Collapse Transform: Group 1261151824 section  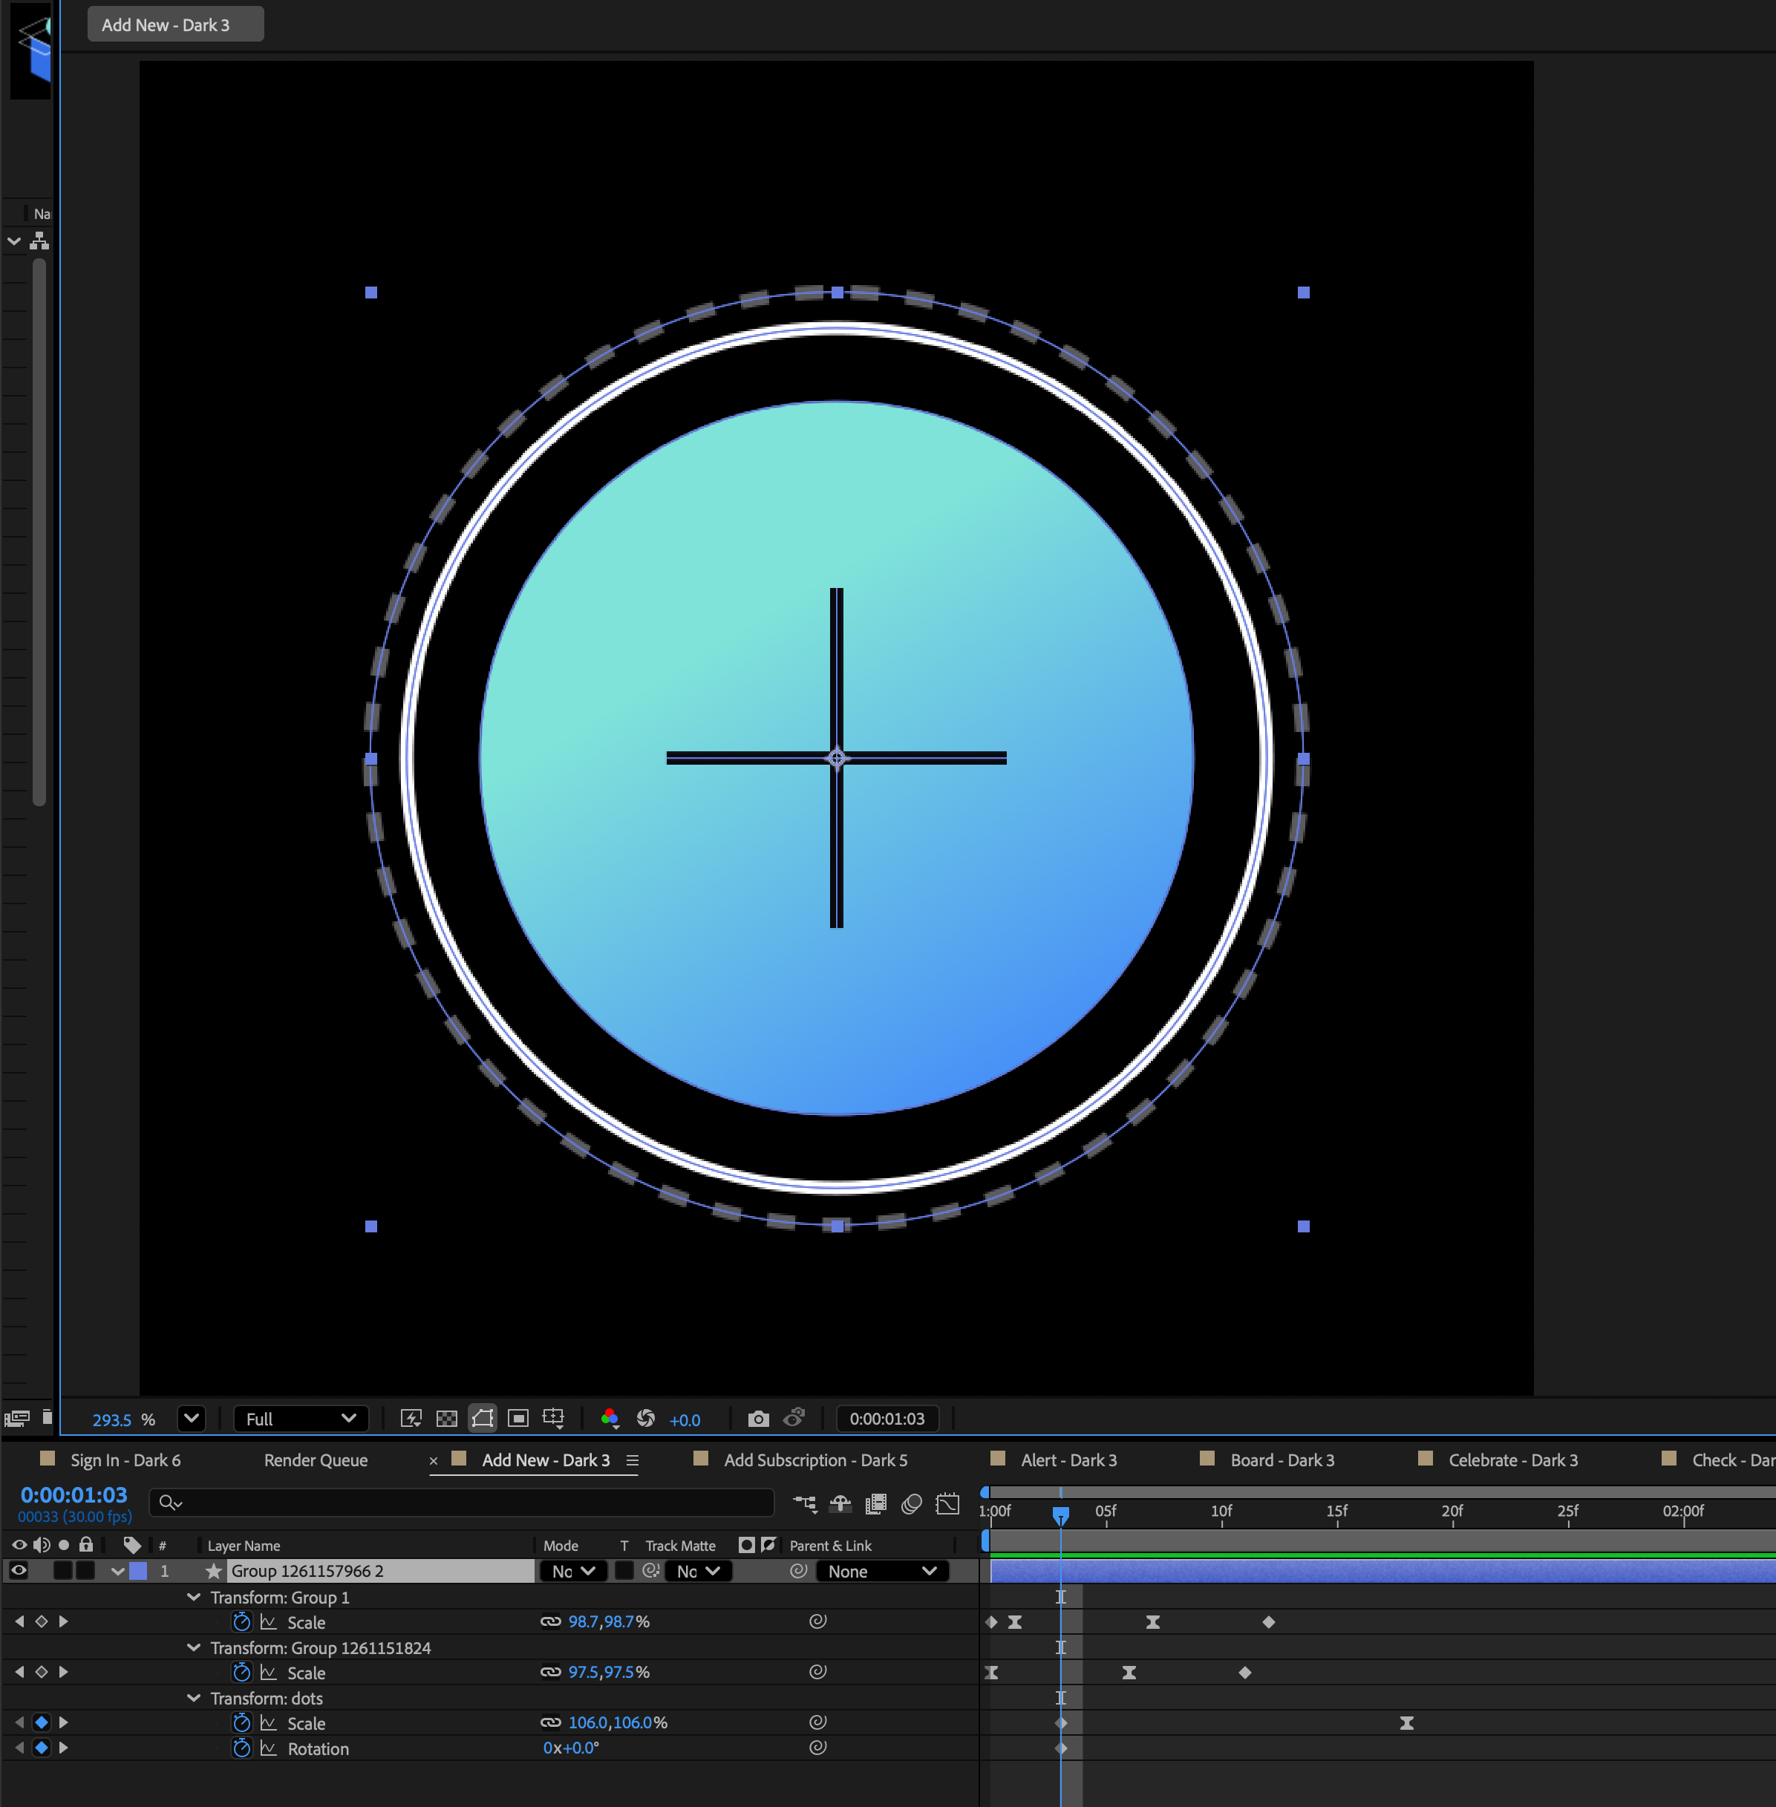tap(193, 1647)
